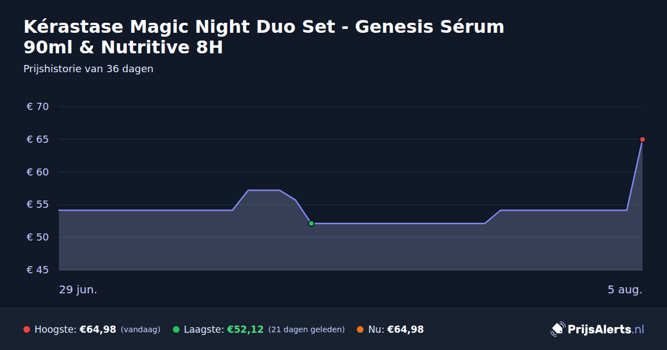Click the € 70 axis label

click(x=38, y=107)
